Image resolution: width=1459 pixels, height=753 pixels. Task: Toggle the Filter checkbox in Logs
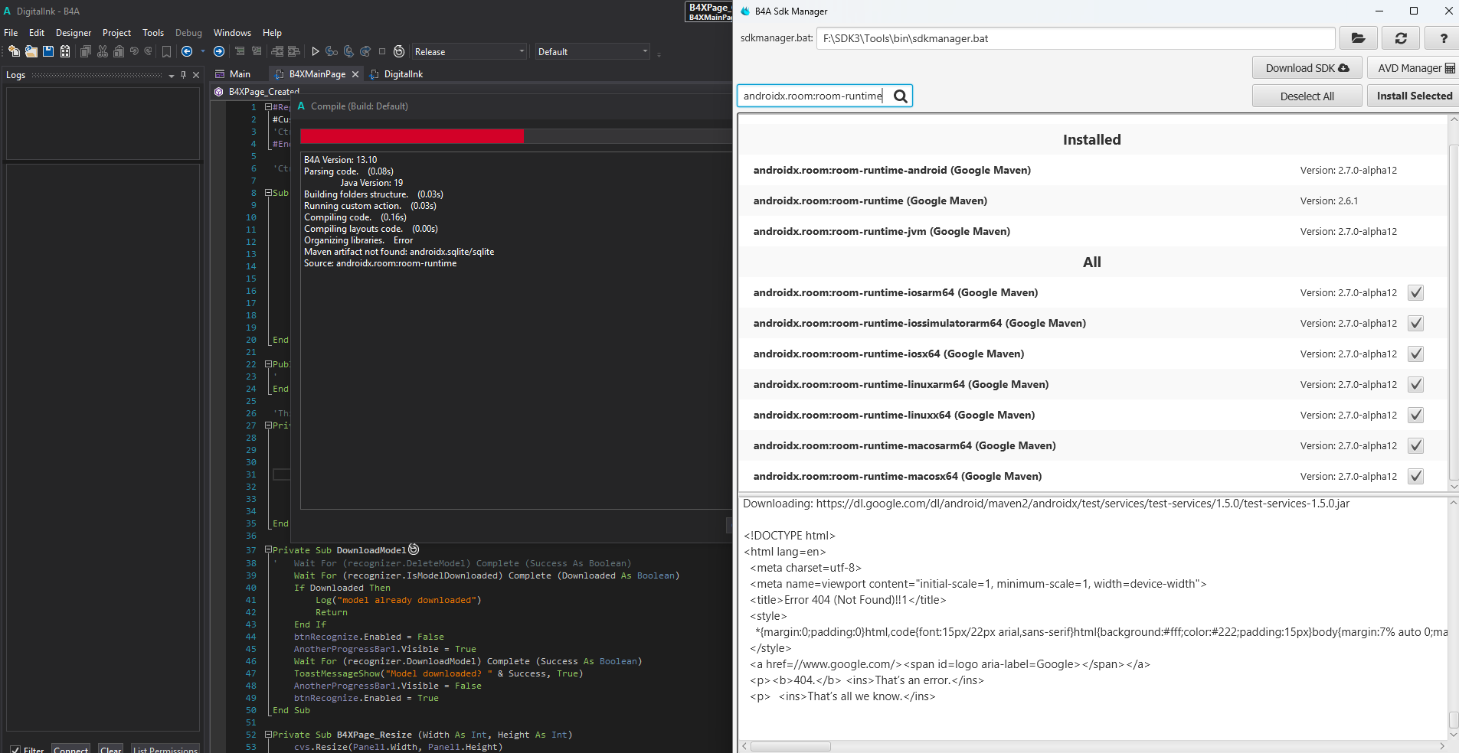pos(15,750)
